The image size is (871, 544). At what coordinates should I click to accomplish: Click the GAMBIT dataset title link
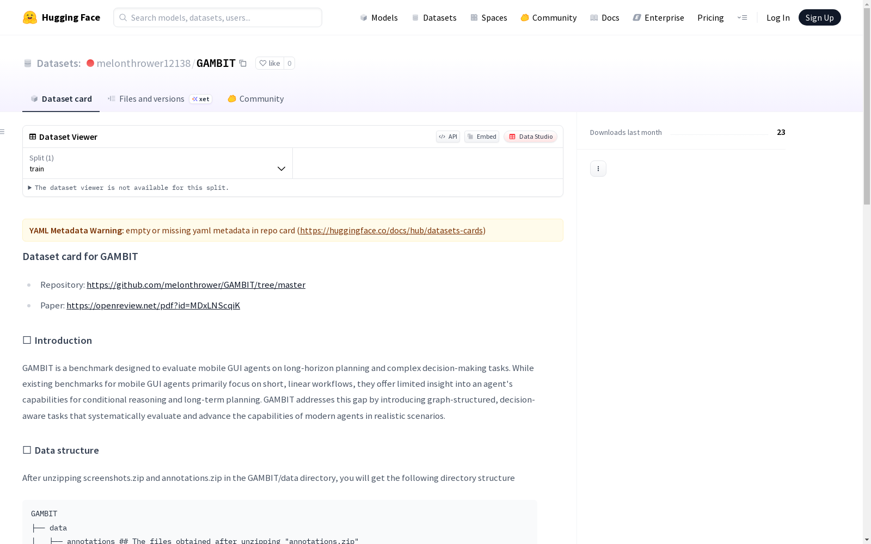pos(216,63)
